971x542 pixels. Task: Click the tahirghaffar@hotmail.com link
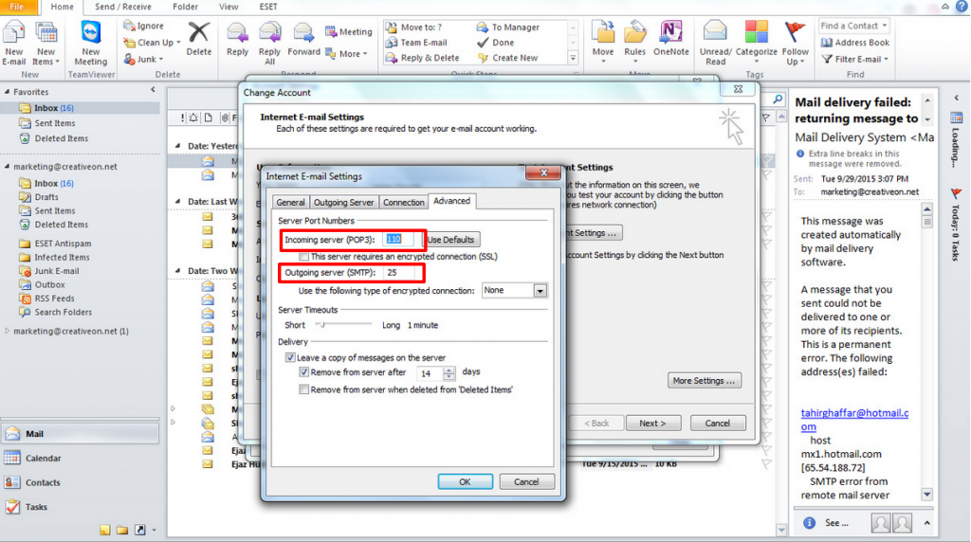tap(854, 420)
